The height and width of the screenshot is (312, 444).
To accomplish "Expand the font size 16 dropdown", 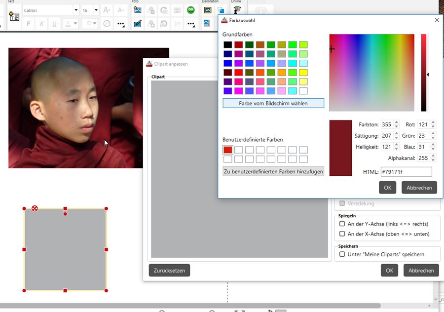I will (x=97, y=10).
